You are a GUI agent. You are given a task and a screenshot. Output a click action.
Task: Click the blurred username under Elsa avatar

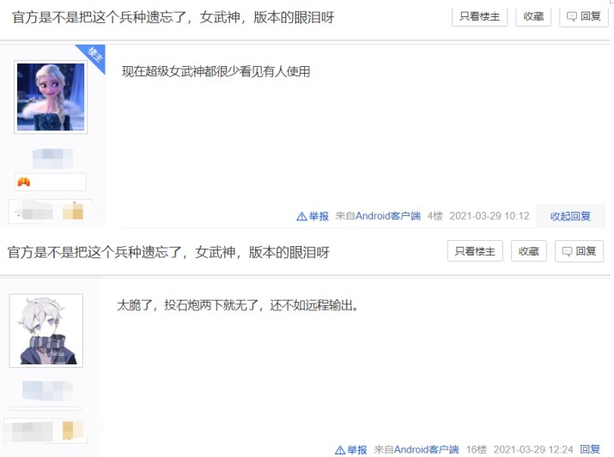click(52, 159)
